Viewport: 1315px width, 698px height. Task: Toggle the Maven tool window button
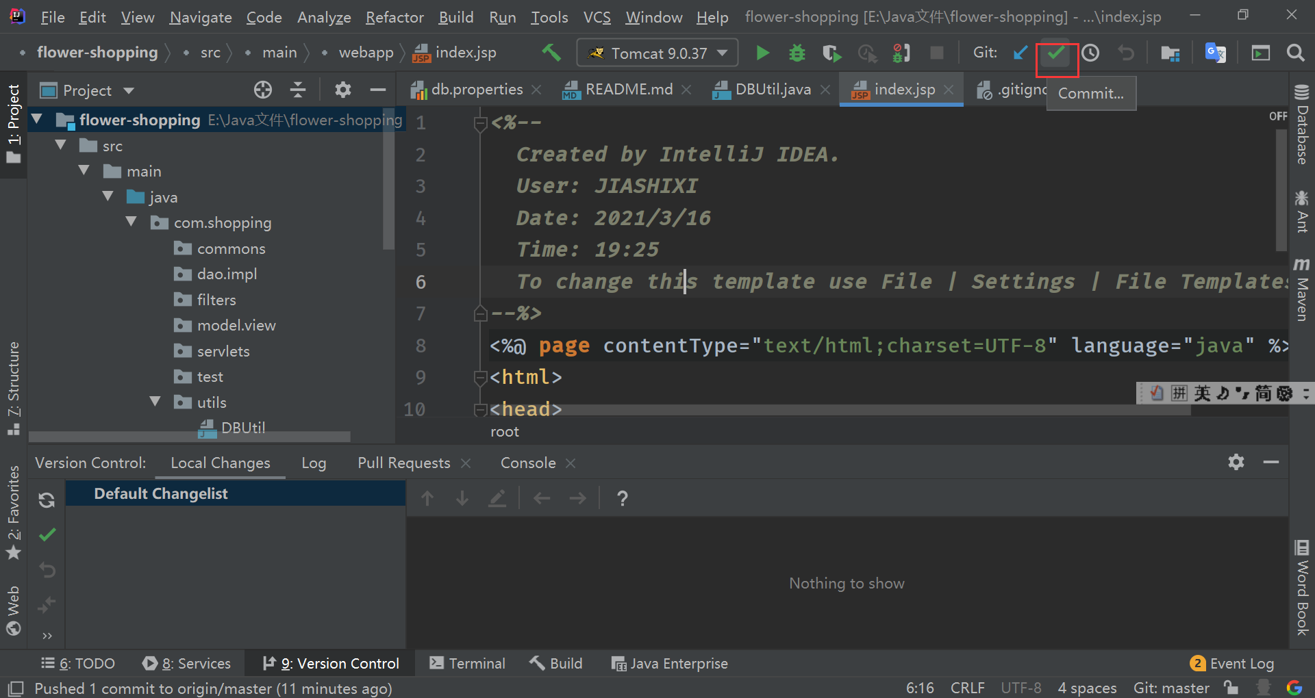pyautogui.click(x=1302, y=288)
